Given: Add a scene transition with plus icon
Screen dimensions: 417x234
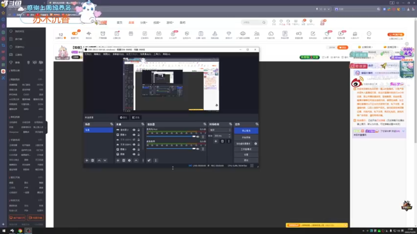Looking at the screenshot, I should 216,141.
